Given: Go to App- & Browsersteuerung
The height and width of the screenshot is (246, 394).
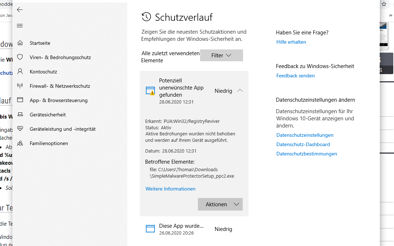Looking at the screenshot, I should 58,100.
